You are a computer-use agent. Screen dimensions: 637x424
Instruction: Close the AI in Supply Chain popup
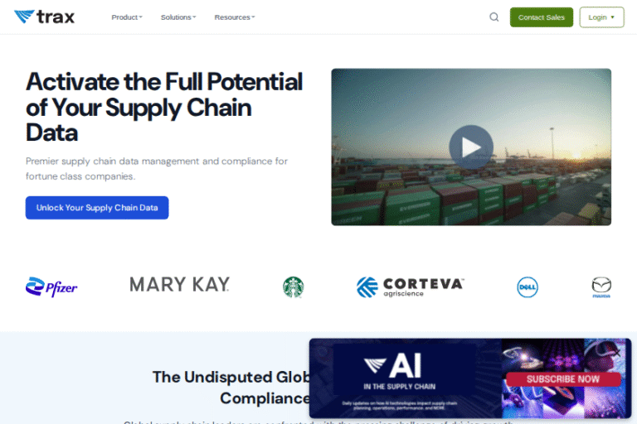point(617,352)
